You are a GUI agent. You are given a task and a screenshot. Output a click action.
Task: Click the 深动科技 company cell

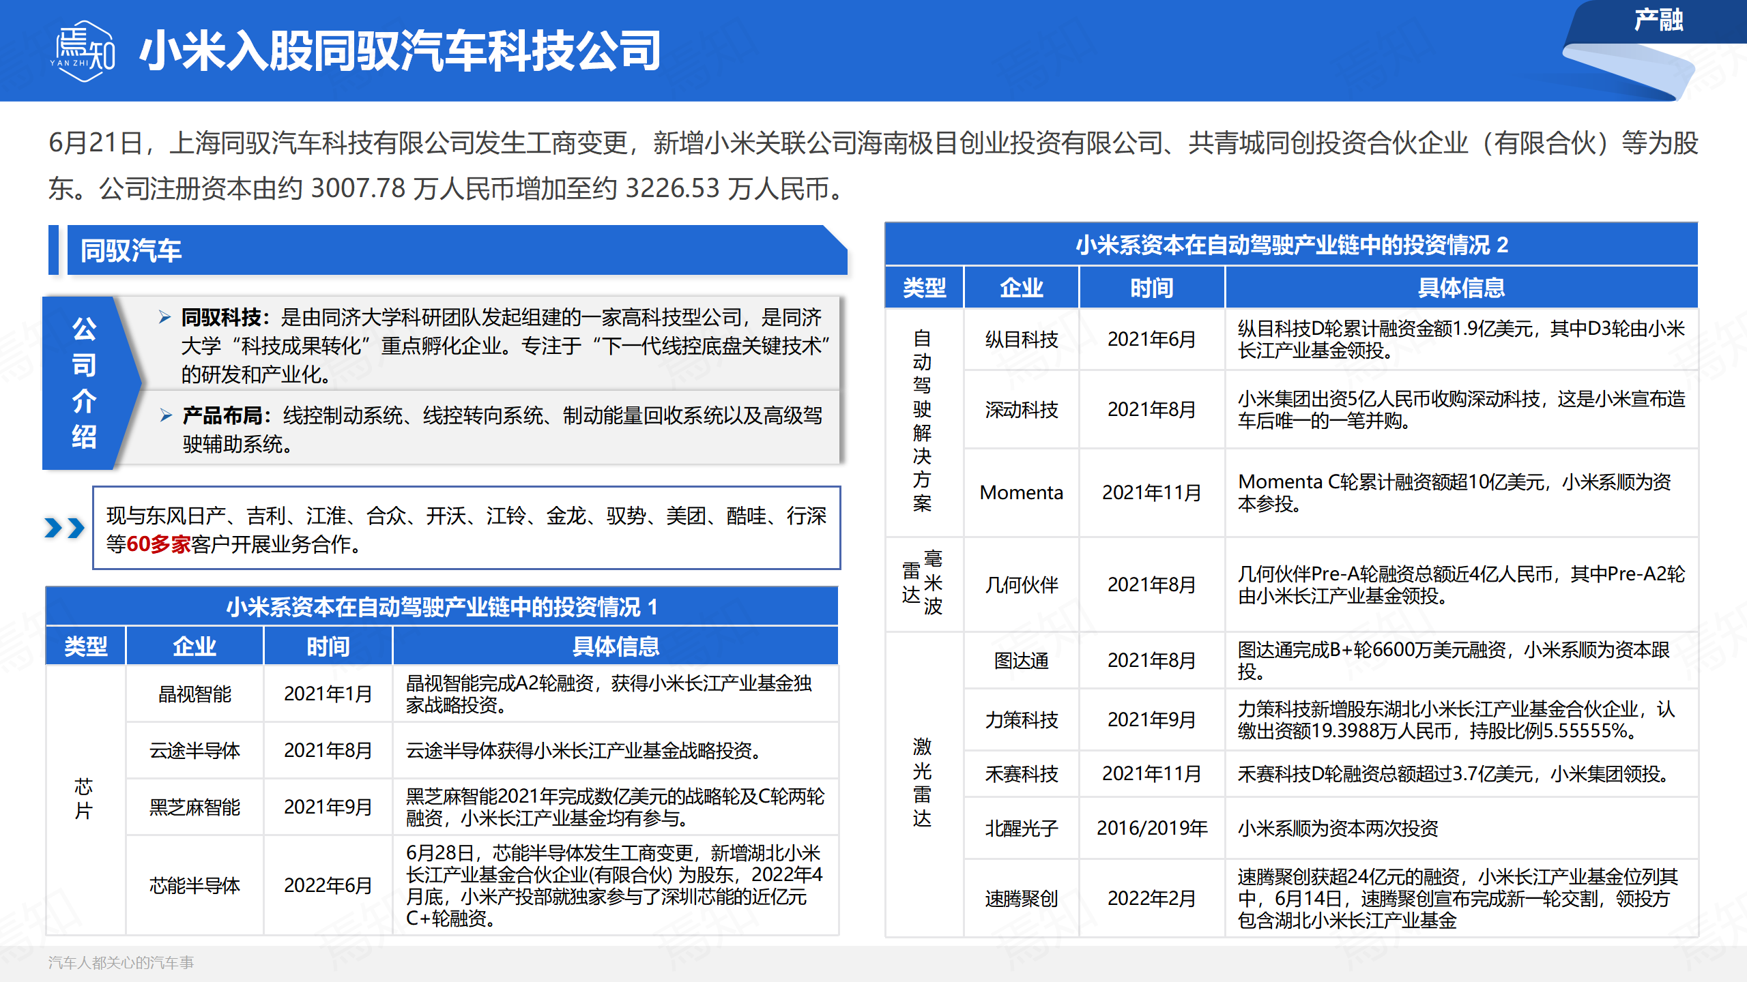pyautogui.click(x=1022, y=410)
